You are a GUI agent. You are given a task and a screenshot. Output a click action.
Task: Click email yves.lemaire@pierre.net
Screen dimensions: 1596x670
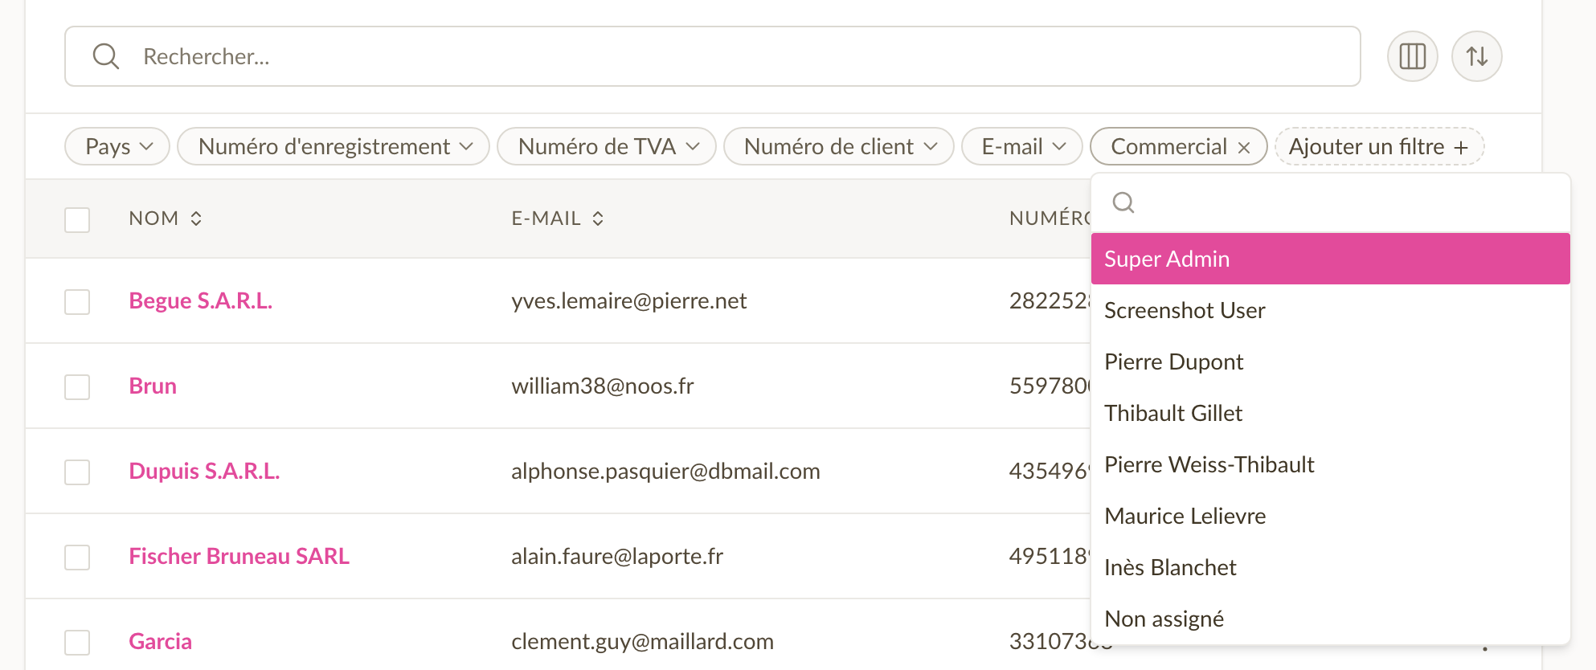(x=628, y=300)
